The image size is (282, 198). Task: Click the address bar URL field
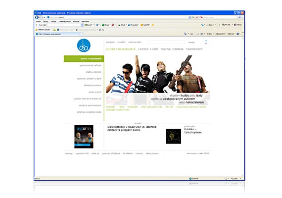(x=117, y=17)
